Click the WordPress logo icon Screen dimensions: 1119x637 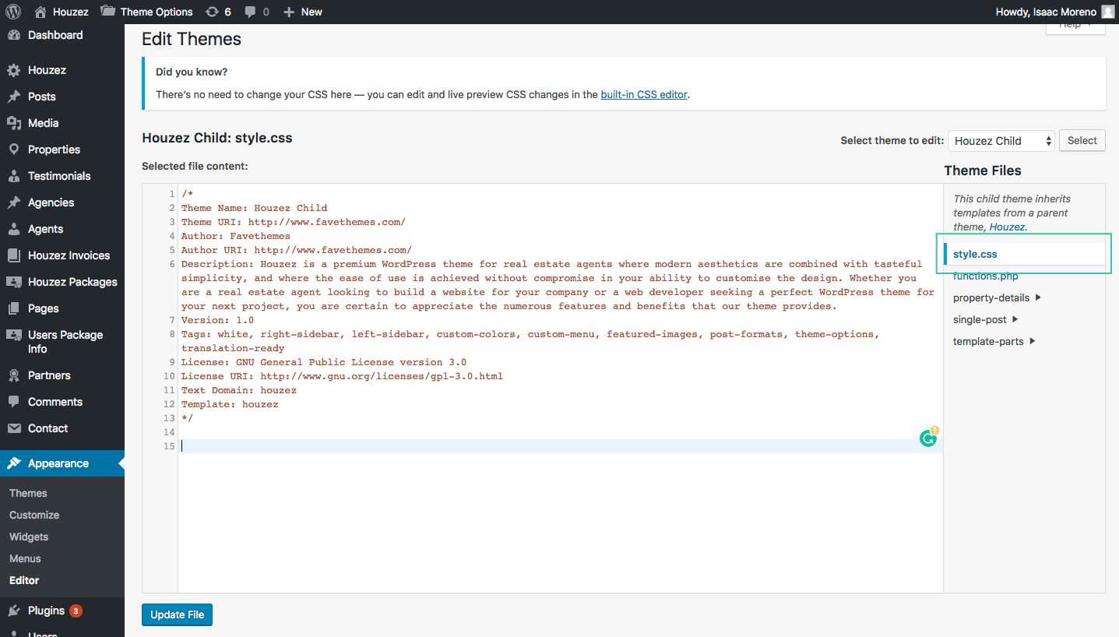pyautogui.click(x=13, y=12)
